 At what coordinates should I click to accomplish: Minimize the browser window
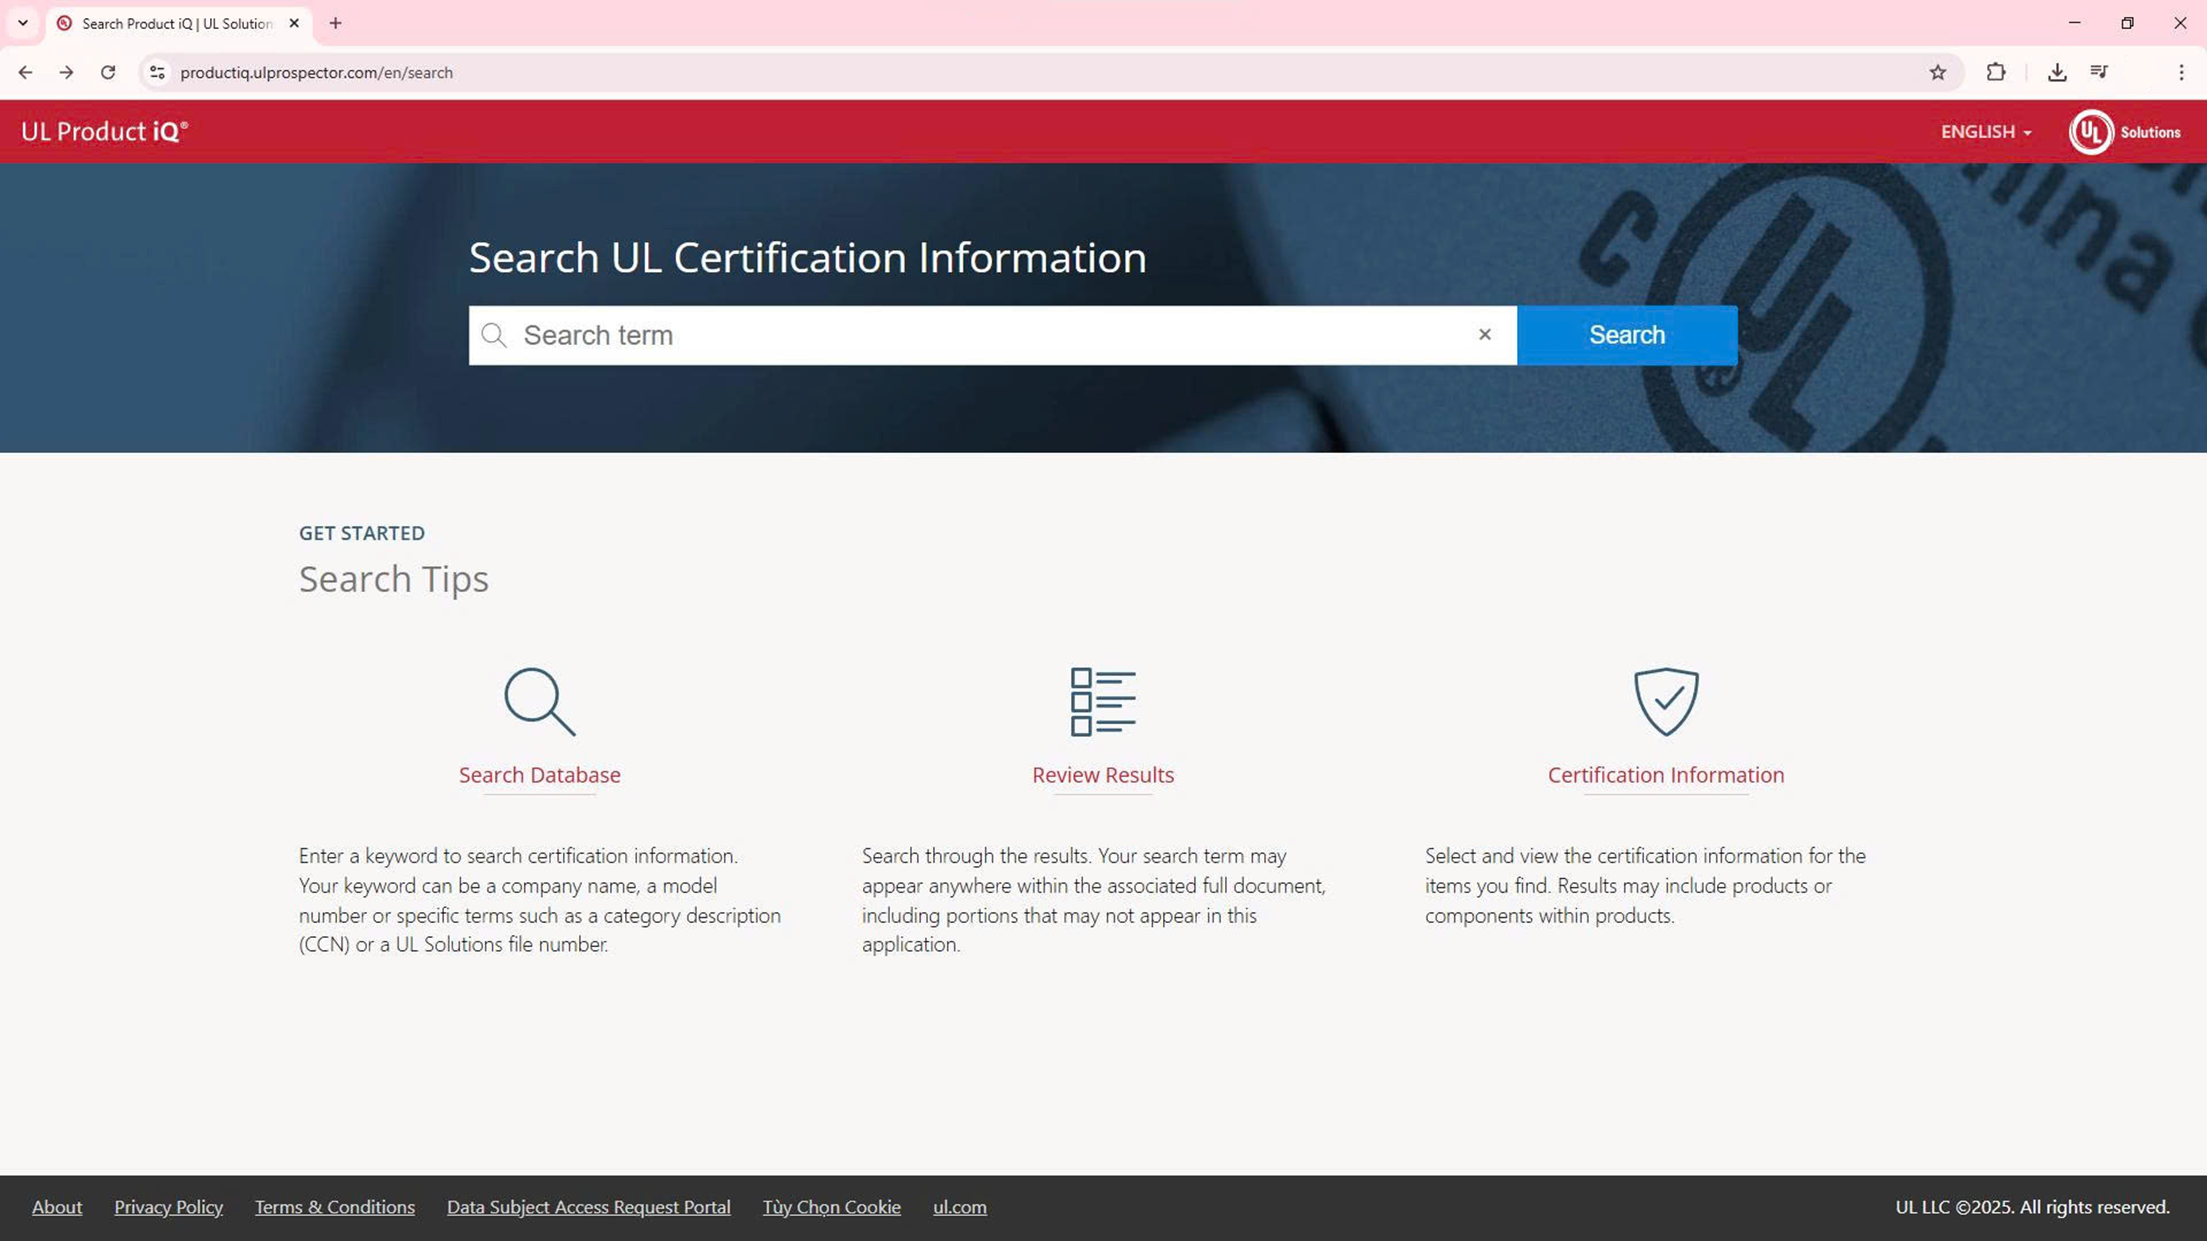pyautogui.click(x=2074, y=23)
